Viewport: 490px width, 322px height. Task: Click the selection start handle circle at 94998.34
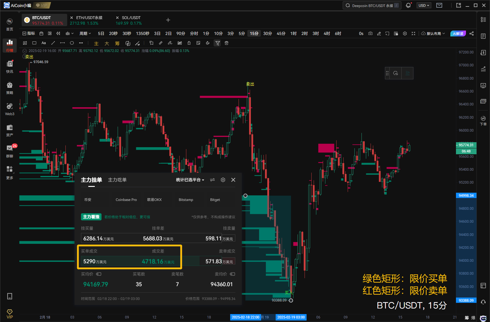pos(246,196)
